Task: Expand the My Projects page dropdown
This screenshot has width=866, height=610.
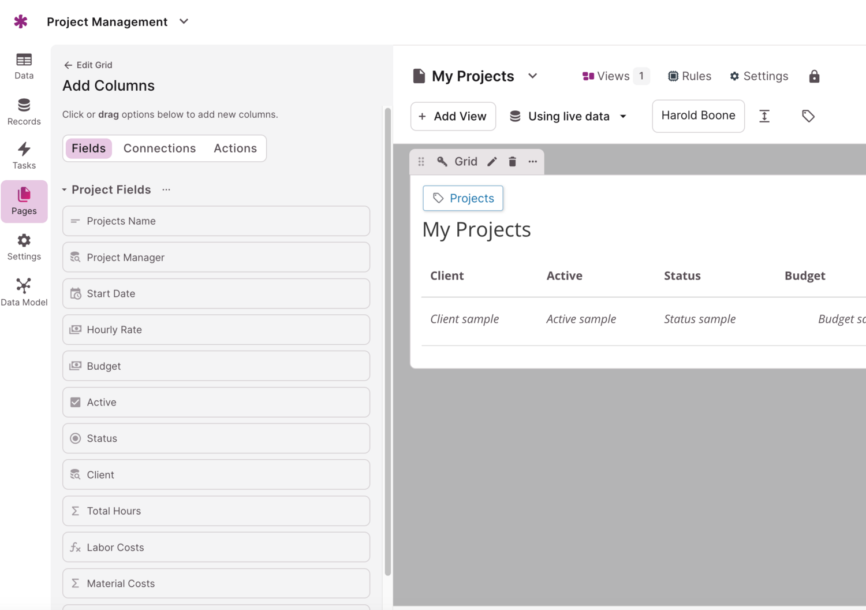Action: coord(532,76)
